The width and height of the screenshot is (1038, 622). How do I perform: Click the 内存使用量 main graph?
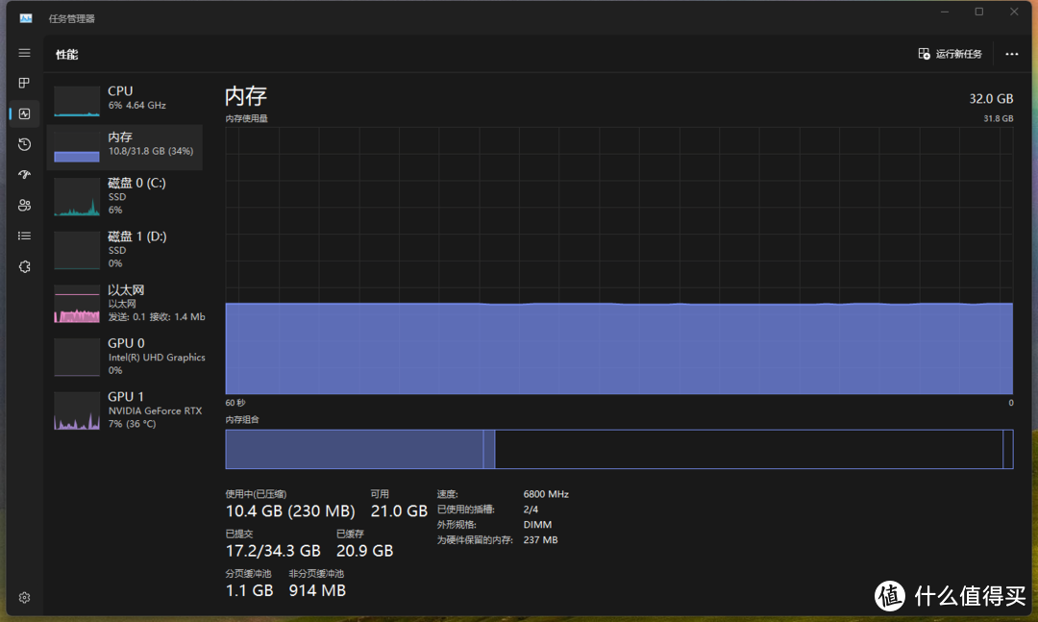(x=619, y=261)
